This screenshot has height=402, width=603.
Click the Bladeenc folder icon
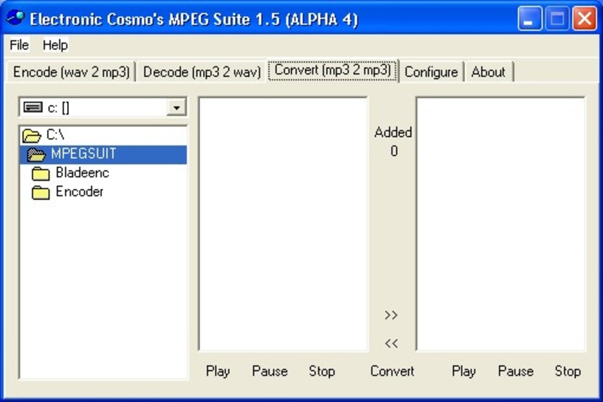(42, 174)
